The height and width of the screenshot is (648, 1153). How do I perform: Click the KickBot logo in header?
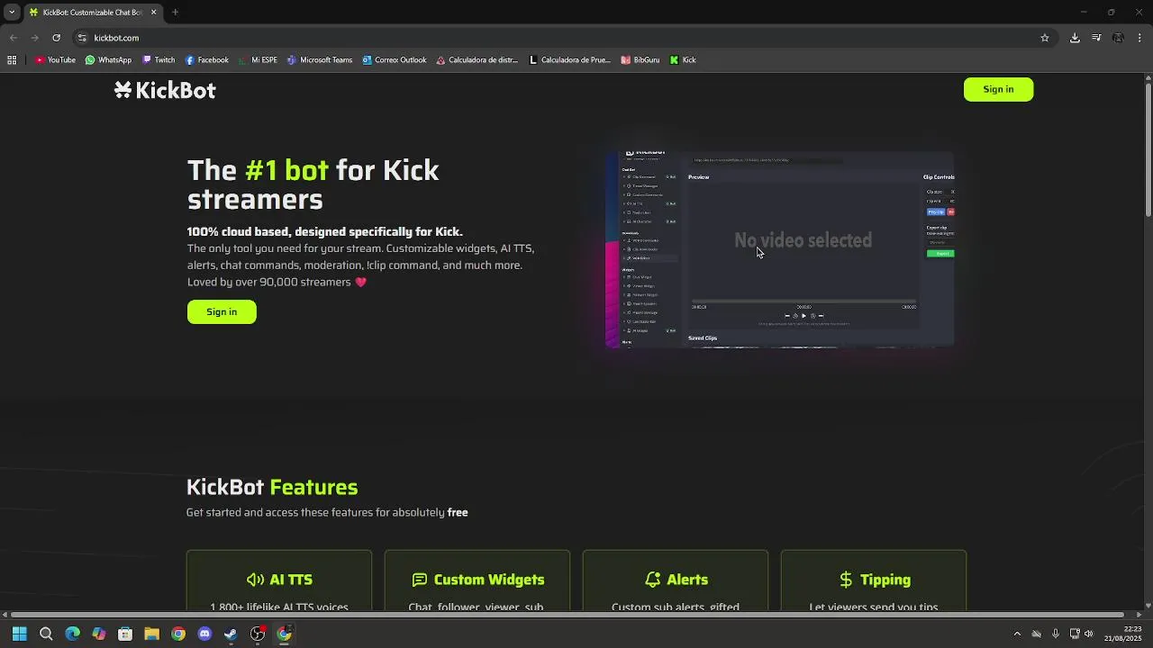tap(165, 90)
